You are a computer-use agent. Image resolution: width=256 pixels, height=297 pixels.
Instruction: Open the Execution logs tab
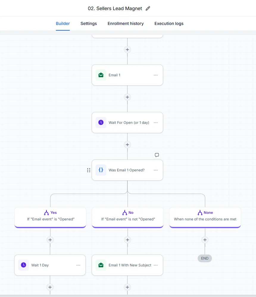(169, 23)
